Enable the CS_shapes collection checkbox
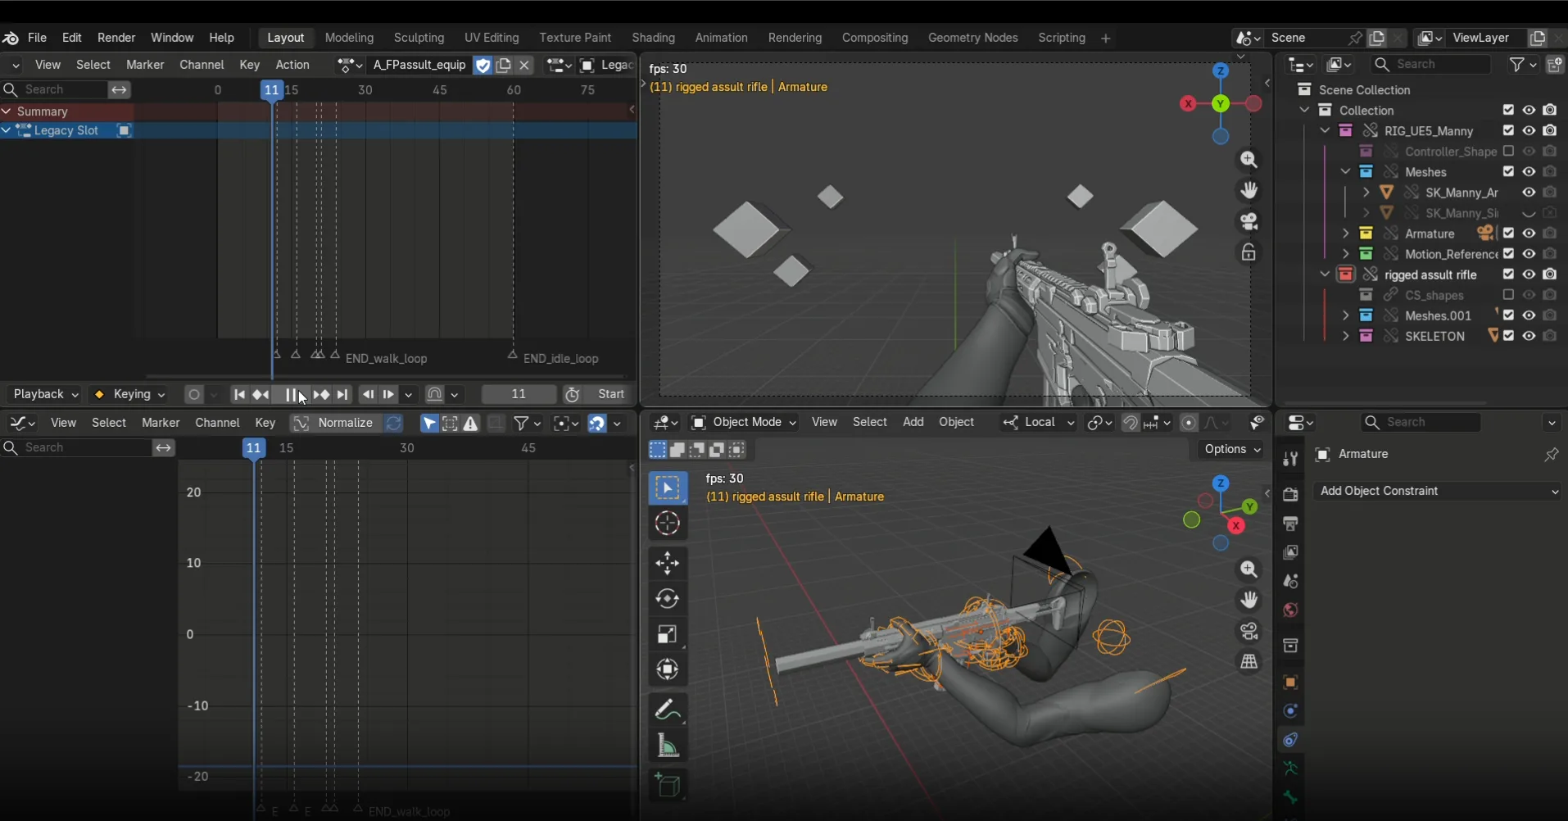The width and height of the screenshot is (1568, 821). (1508, 295)
